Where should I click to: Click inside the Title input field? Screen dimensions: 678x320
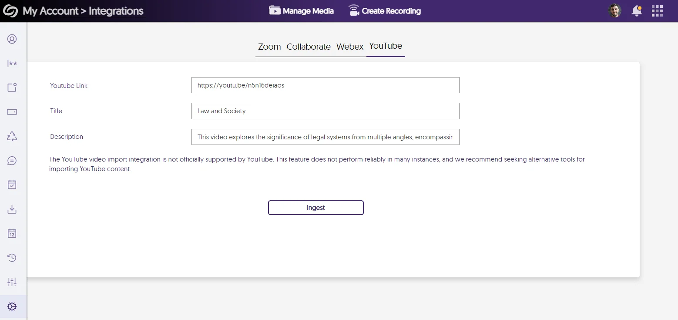(x=325, y=111)
